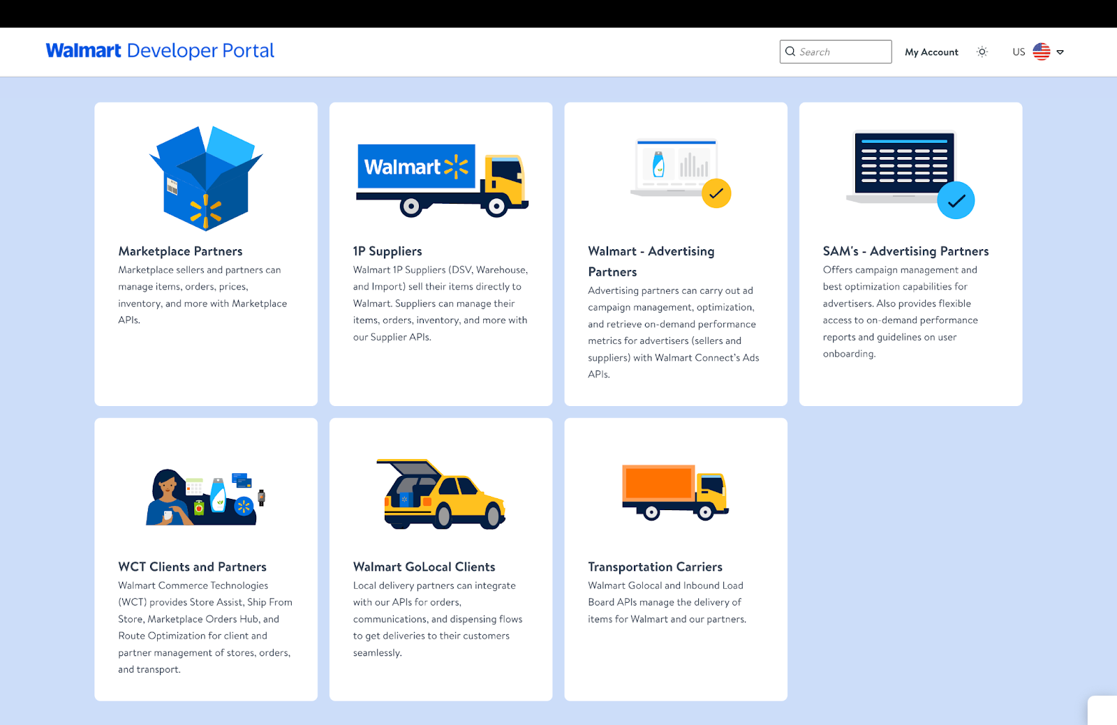Open SAM's - Advertising Partners heading
1117x725 pixels.
[905, 251]
